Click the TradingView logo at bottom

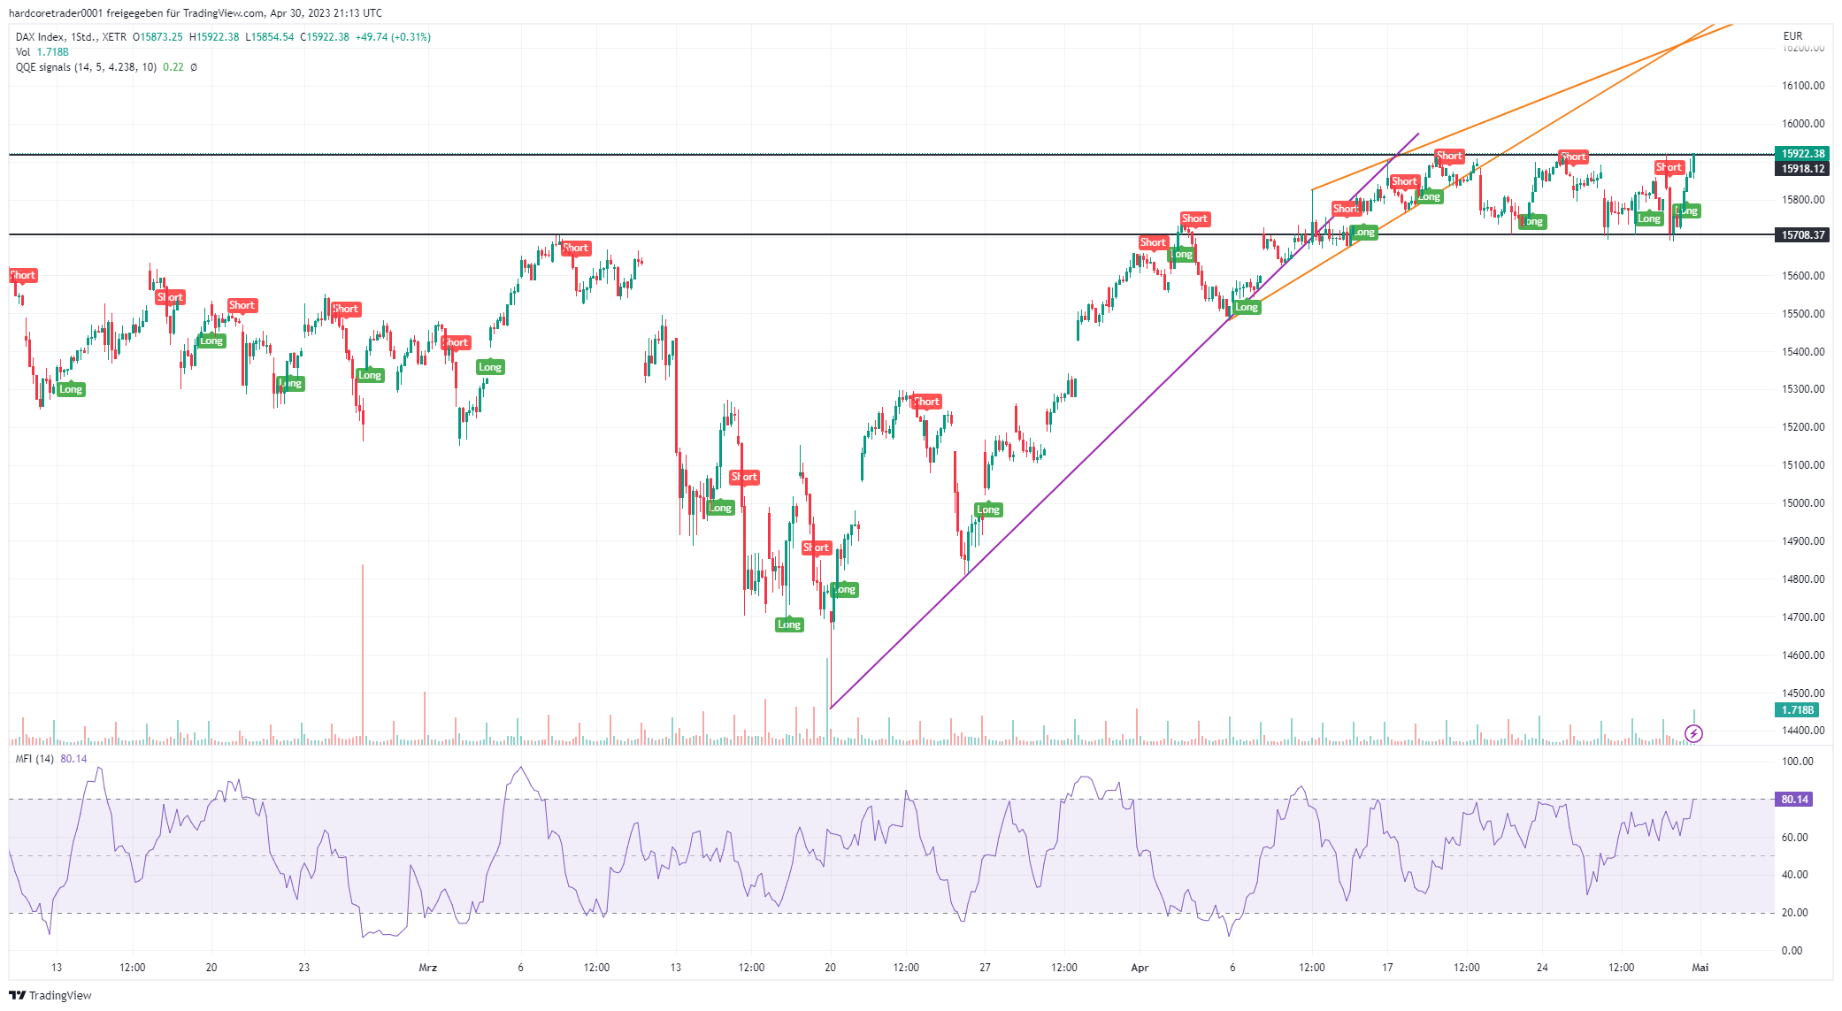pos(50,995)
